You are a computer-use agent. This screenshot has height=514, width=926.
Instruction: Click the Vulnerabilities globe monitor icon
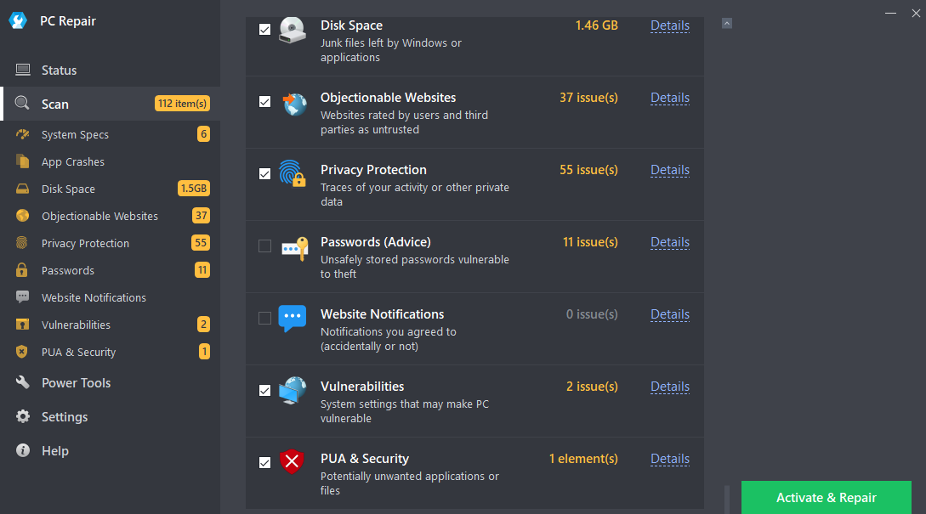293,390
